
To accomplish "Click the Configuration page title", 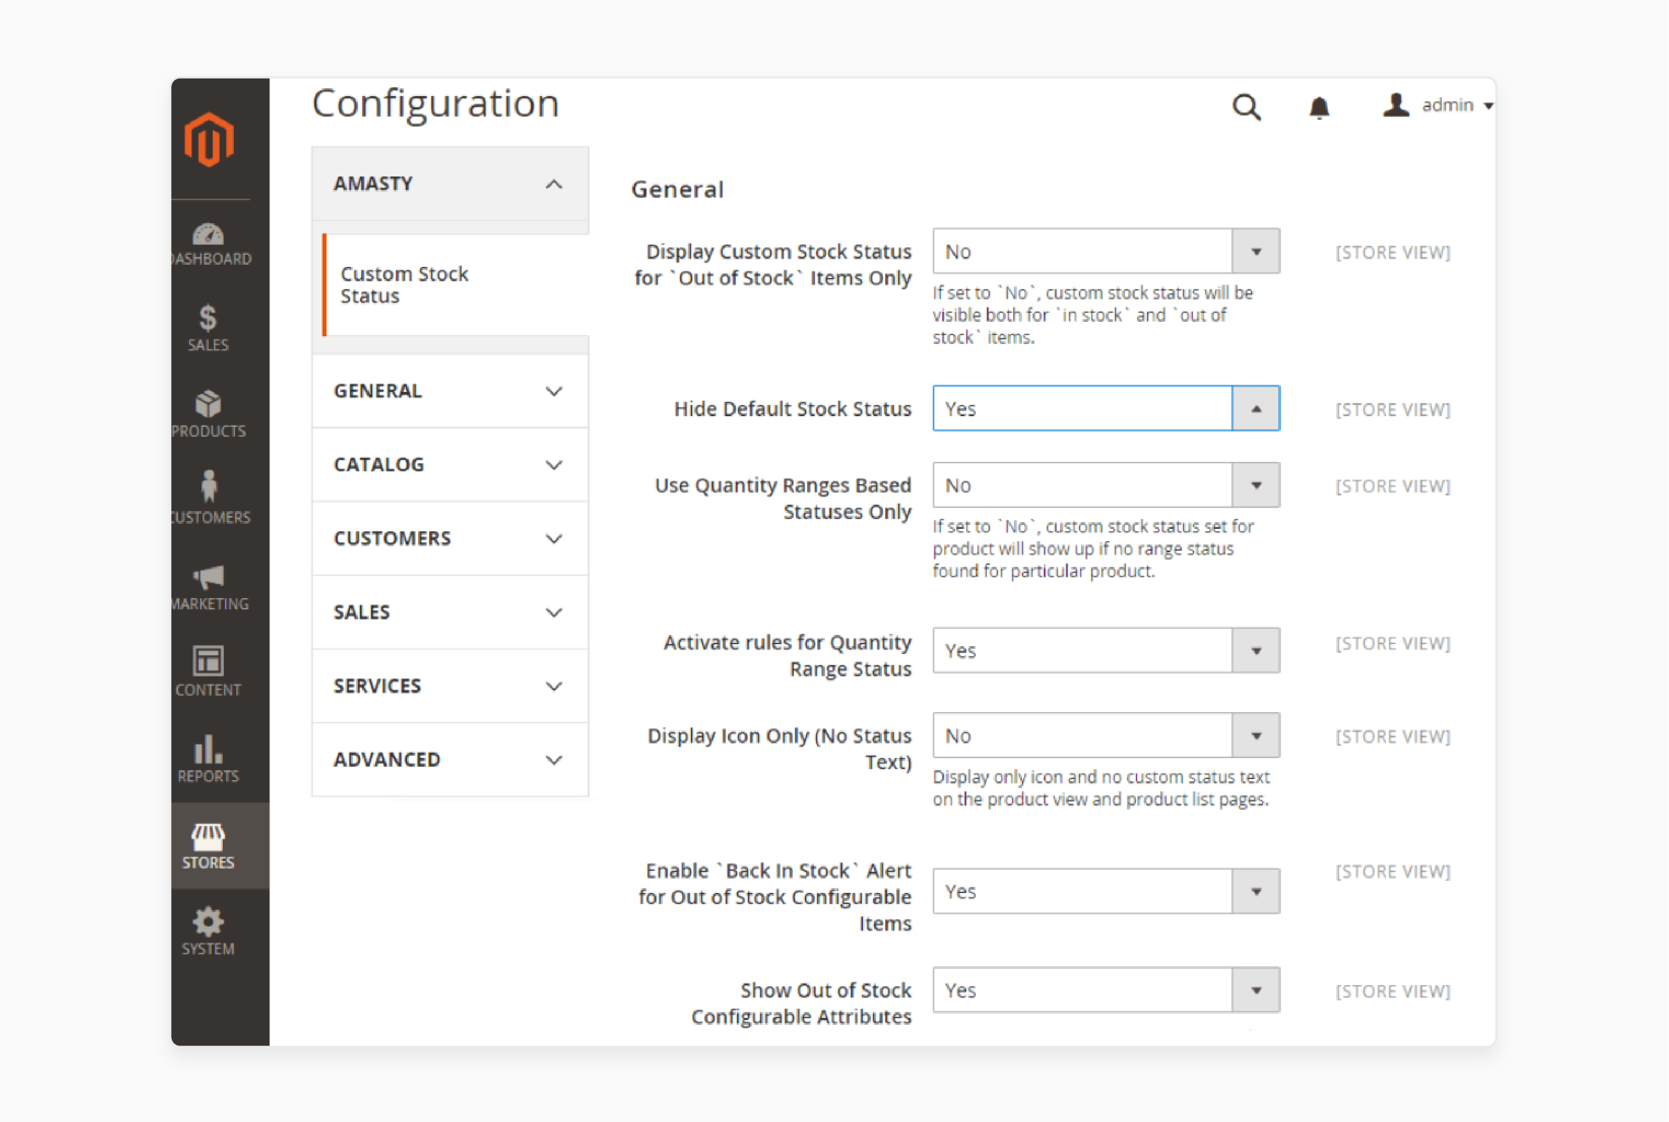I will tap(435, 104).
